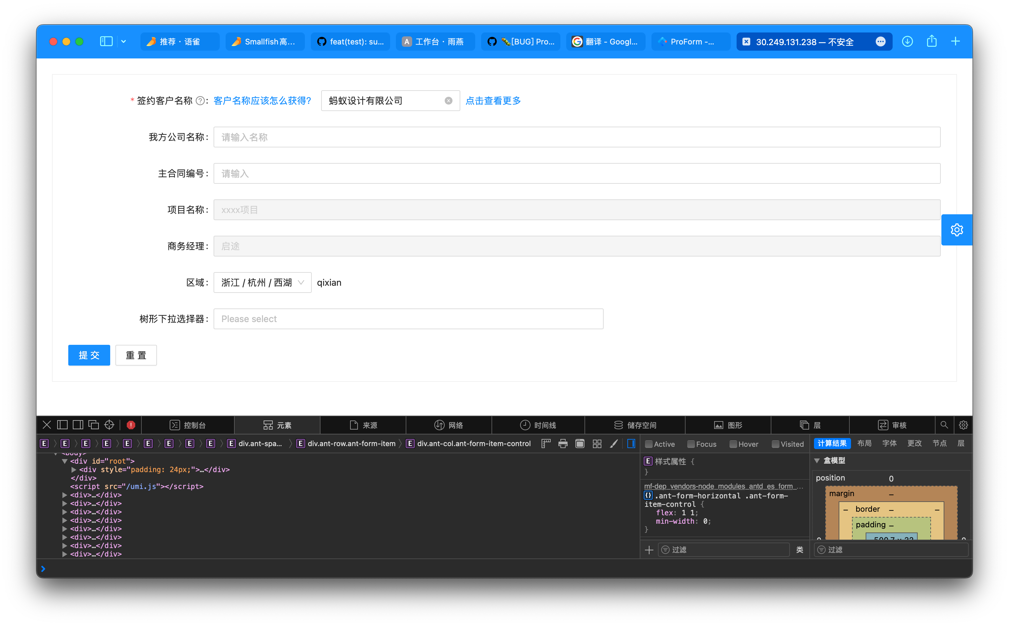This screenshot has height=626, width=1009.
Task: Click the search icon in DevTools
Action: [944, 425]
